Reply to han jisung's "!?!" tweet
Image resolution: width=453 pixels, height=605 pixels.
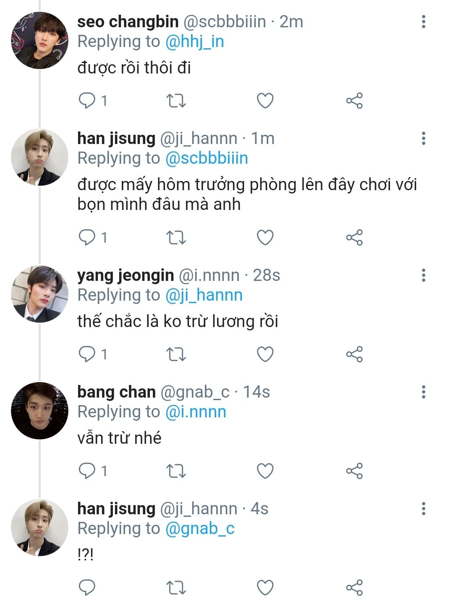click(87, 588)
